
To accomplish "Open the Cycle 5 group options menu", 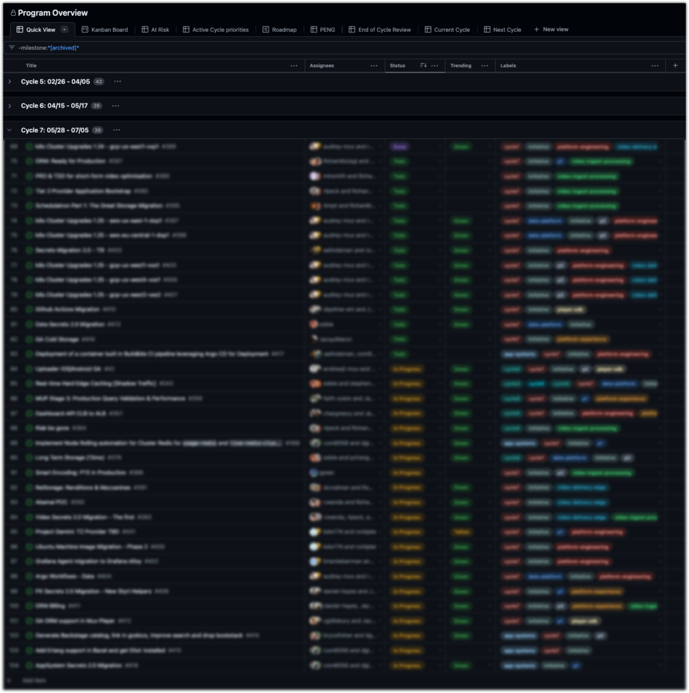I will [117, 82].
